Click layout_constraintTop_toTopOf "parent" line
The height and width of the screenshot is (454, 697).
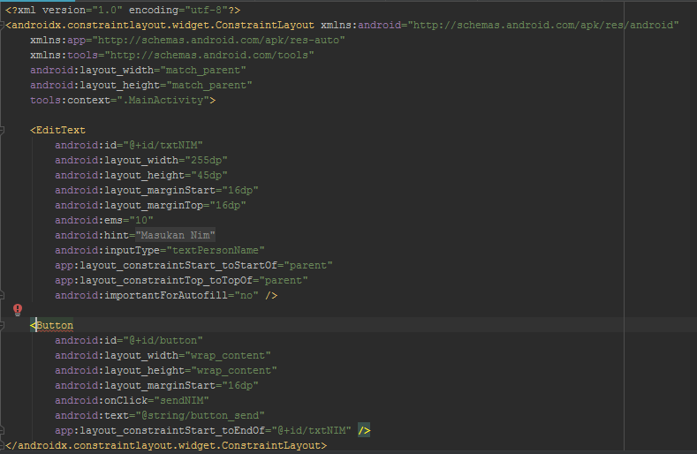181,281
